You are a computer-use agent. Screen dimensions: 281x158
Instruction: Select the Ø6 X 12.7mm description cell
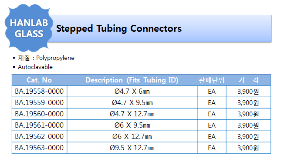click(x=132, y=137)
